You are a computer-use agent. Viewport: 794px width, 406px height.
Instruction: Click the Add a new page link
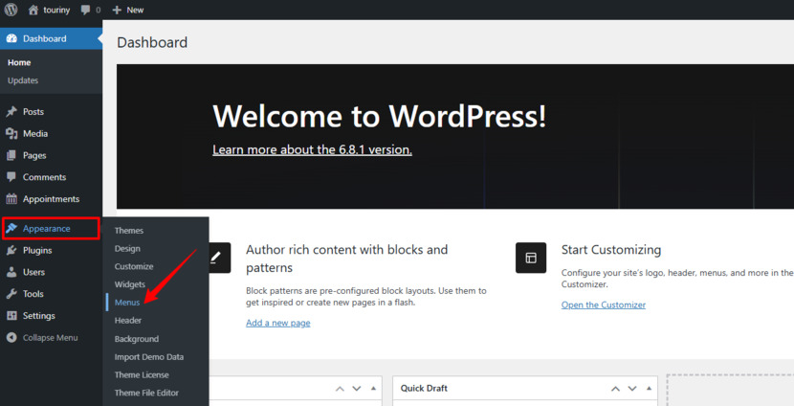(278, 323)
